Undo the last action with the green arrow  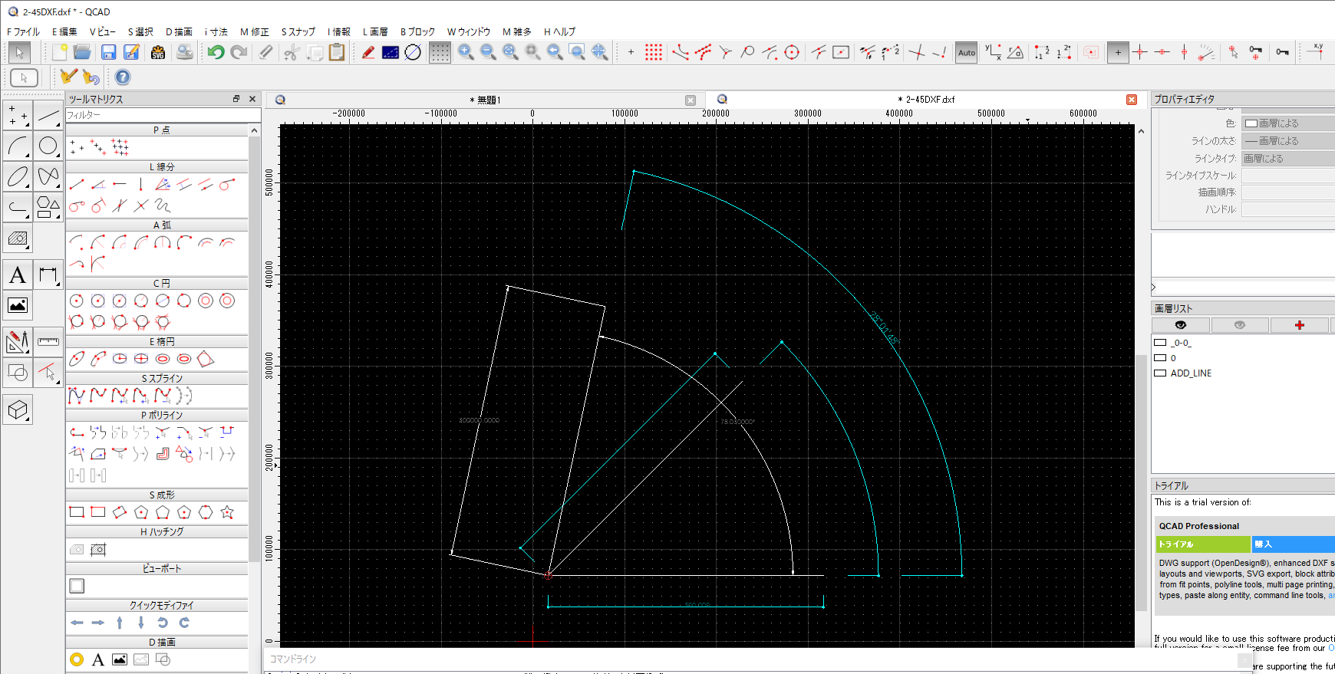point(216,52)
